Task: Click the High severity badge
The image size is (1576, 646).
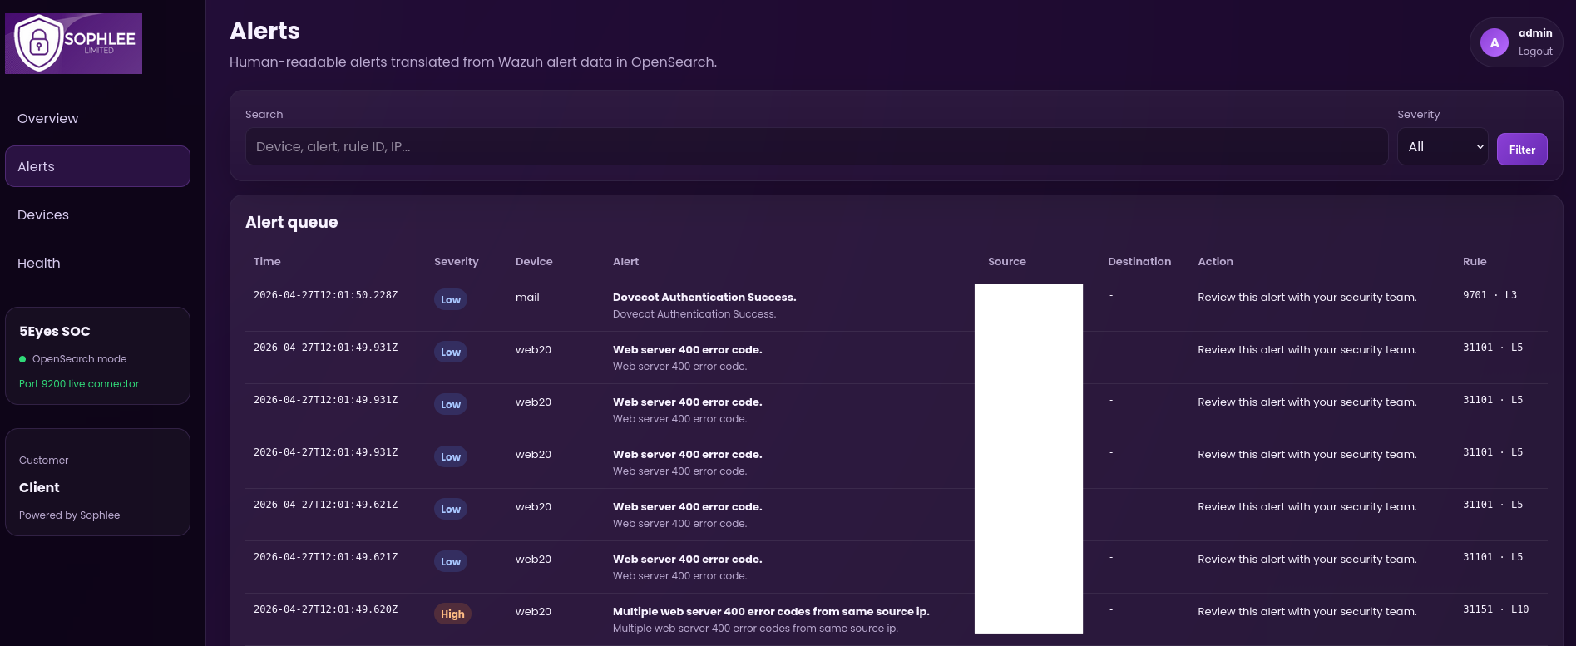Action: click(x=452, y=614)
